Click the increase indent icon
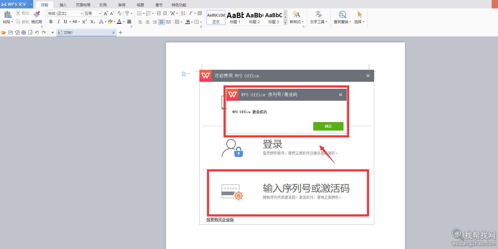This screenshot has height=249, width=498. (x=165, y=13)
